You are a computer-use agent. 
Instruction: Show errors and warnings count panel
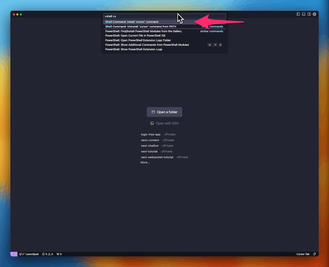(48, 254)
